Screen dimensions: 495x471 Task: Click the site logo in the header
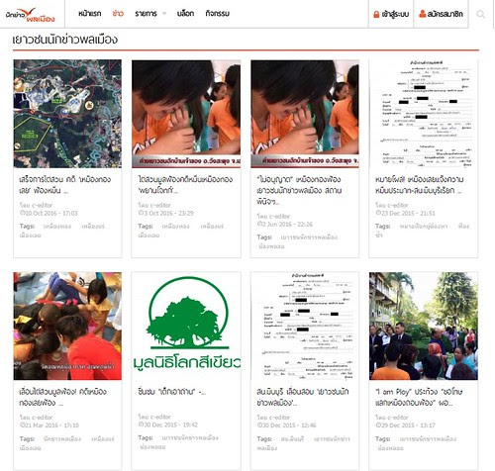(x=30, y=15)
